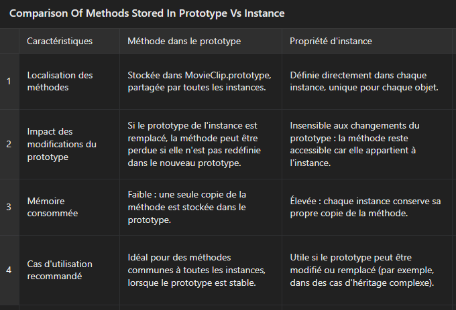Select row number 4

click(9, 270)
